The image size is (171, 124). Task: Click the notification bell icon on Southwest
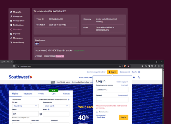pos(134,77)
